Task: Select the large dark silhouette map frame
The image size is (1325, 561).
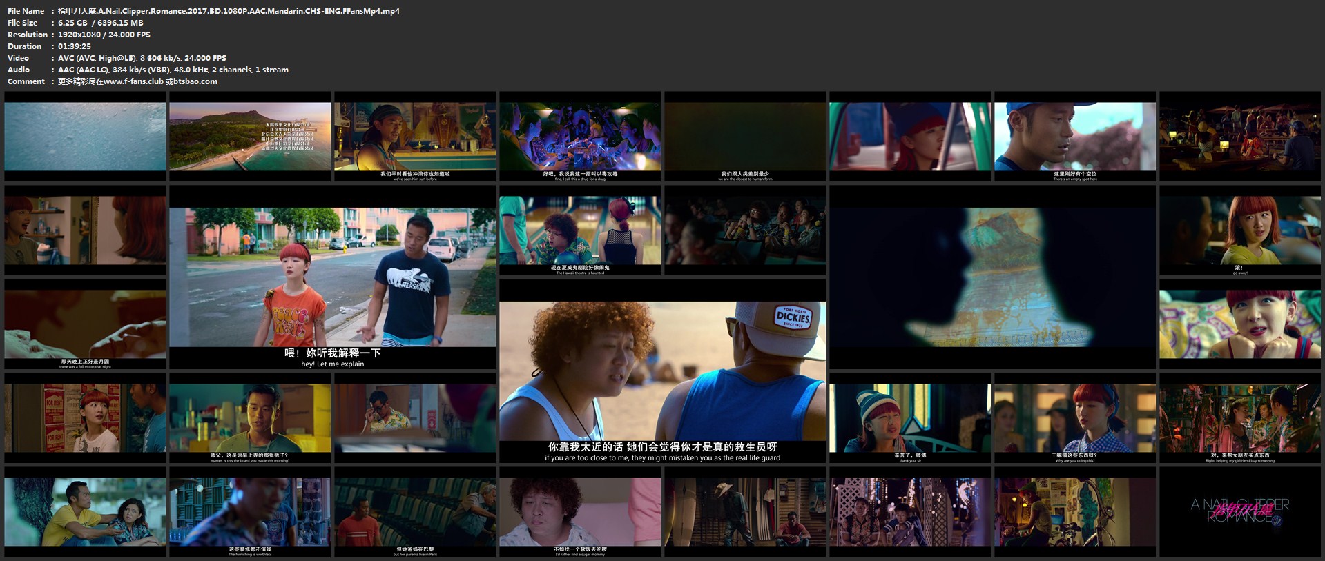Action: [x=992, y=277]
